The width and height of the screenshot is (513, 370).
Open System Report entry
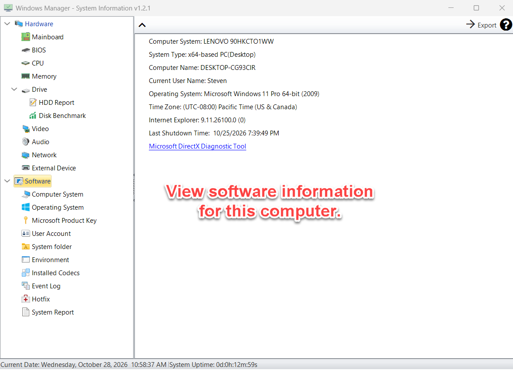click(53, 312)
